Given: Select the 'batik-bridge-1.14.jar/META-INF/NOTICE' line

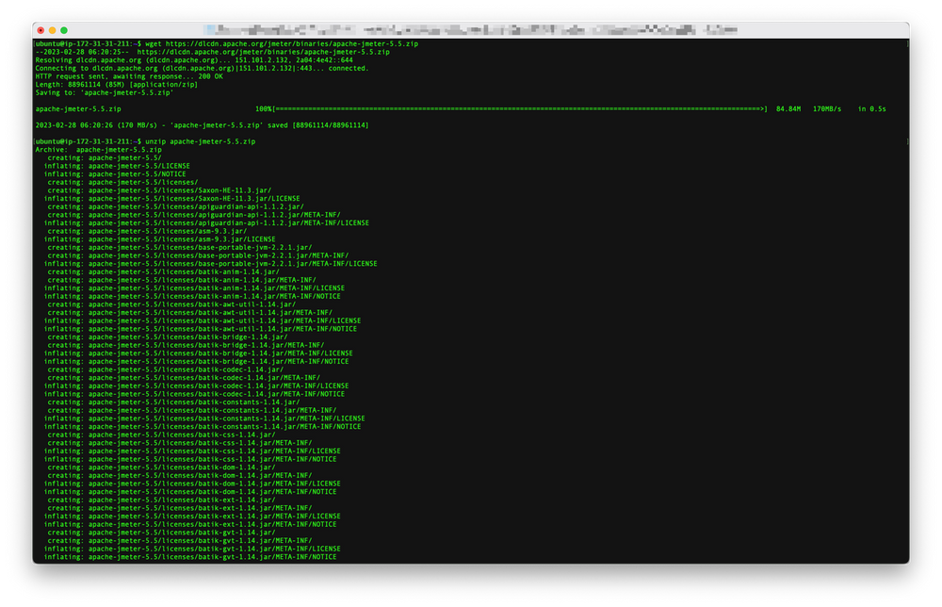Looking at the screenshot, I should pyautogui.click(x=196, y=362).
